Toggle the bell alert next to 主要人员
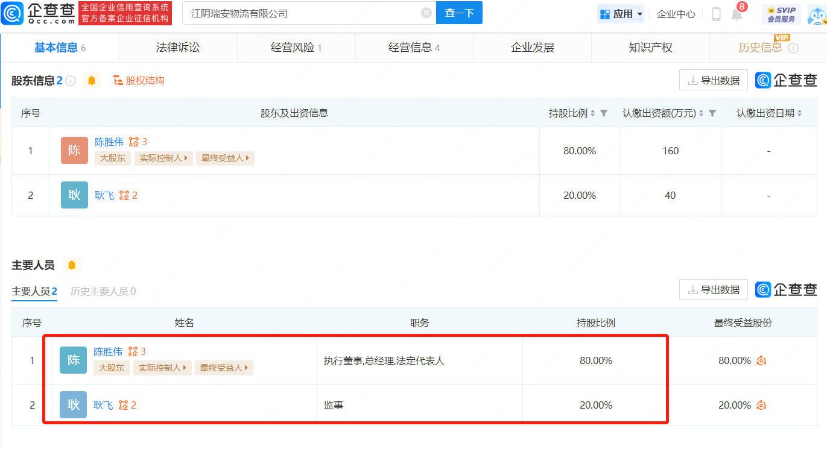827x449 pixels. 72,265
